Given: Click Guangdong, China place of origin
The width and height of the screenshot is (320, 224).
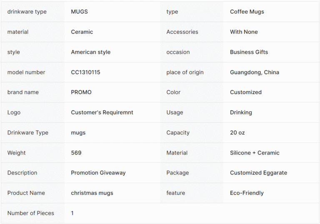Looking at the screenshot, I should click(254, 72).
